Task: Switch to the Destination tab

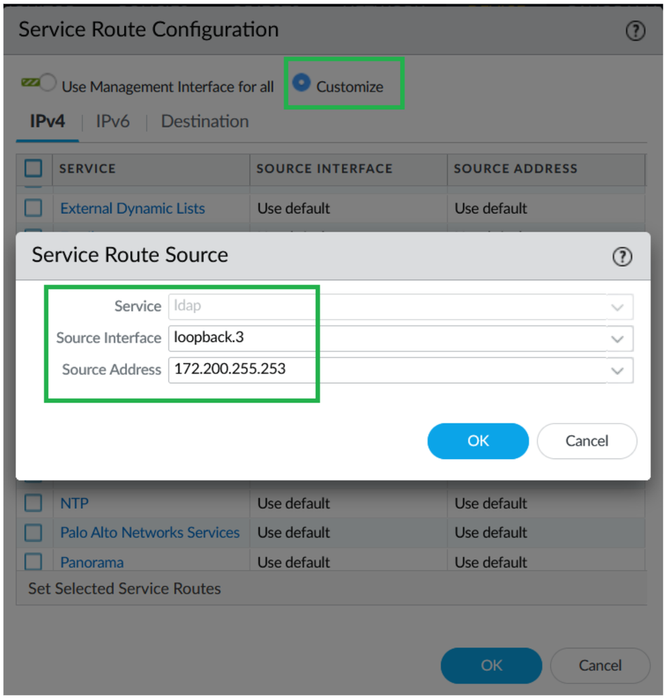Action: [x=205, y=122]
